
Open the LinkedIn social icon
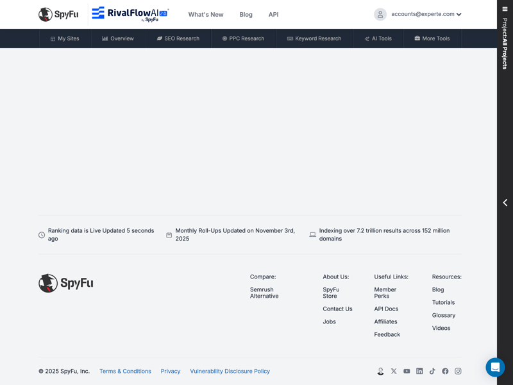coord(419,372)
